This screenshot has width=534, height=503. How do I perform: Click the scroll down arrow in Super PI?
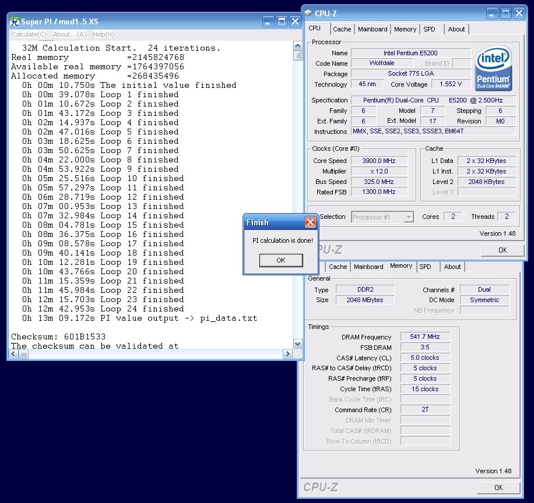click(x=298, y=344)
